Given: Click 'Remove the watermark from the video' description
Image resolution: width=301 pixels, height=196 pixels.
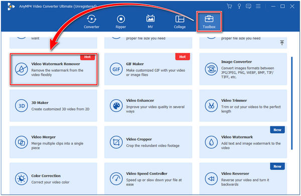Looking at the screenshot, I should (57, 73).
